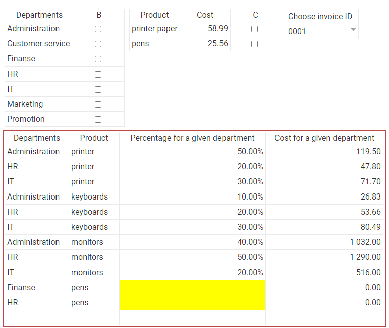Click the invoice ID value 0001

click(297, 31)
